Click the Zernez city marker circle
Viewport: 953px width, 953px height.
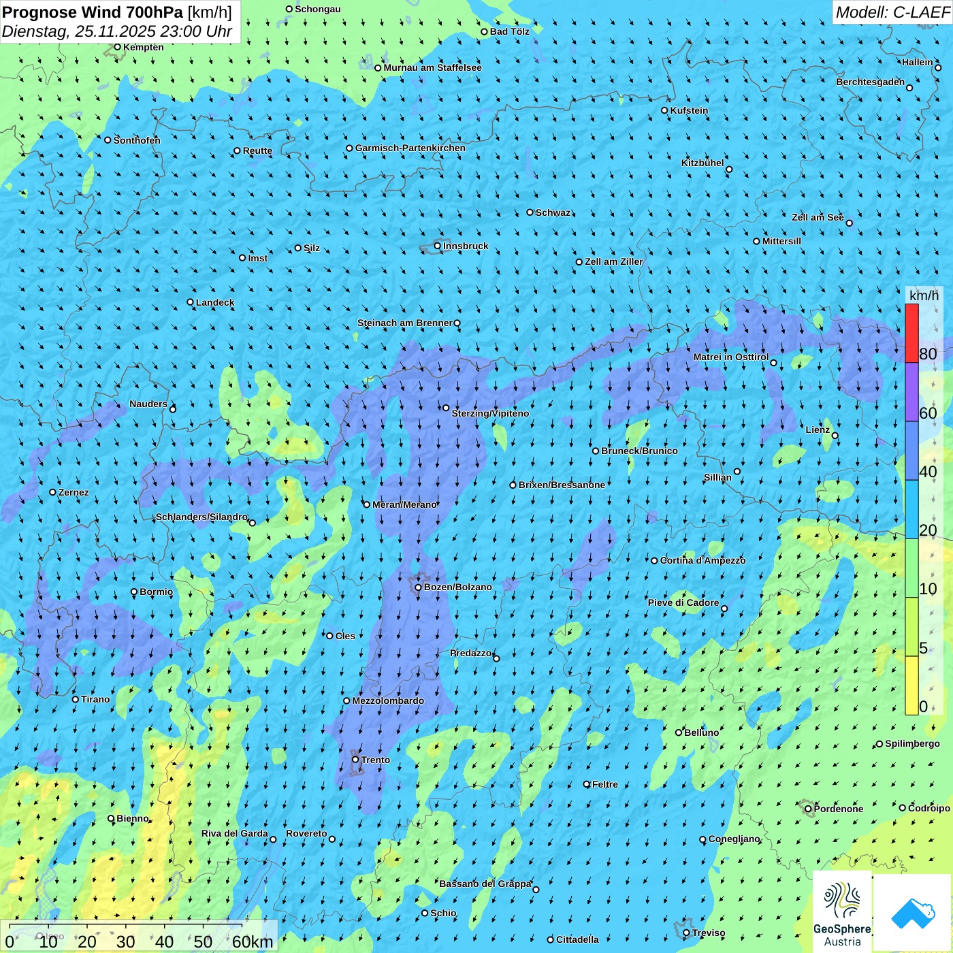click(x=53, y=492)
